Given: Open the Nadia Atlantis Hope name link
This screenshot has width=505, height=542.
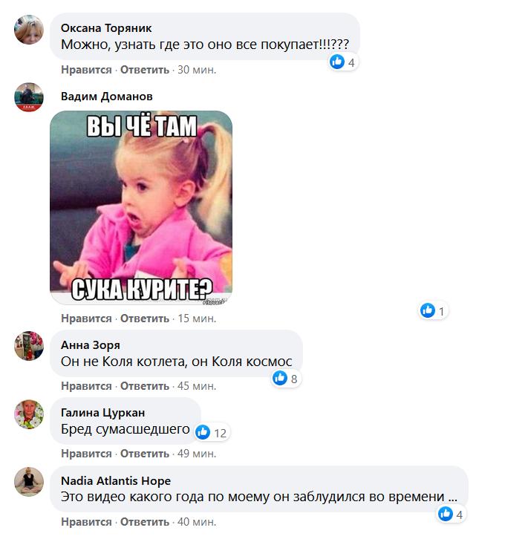Looking at the screenshot, I should (116, 481).
